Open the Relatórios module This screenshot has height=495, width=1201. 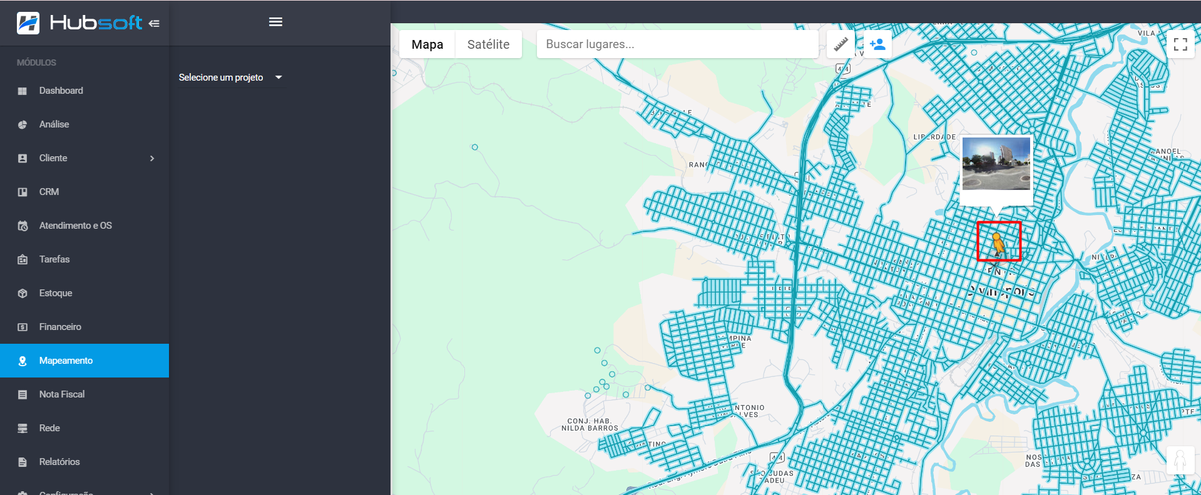click(84, 462)
